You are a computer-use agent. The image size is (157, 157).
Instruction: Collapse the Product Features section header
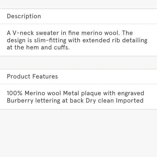[78, 77]
